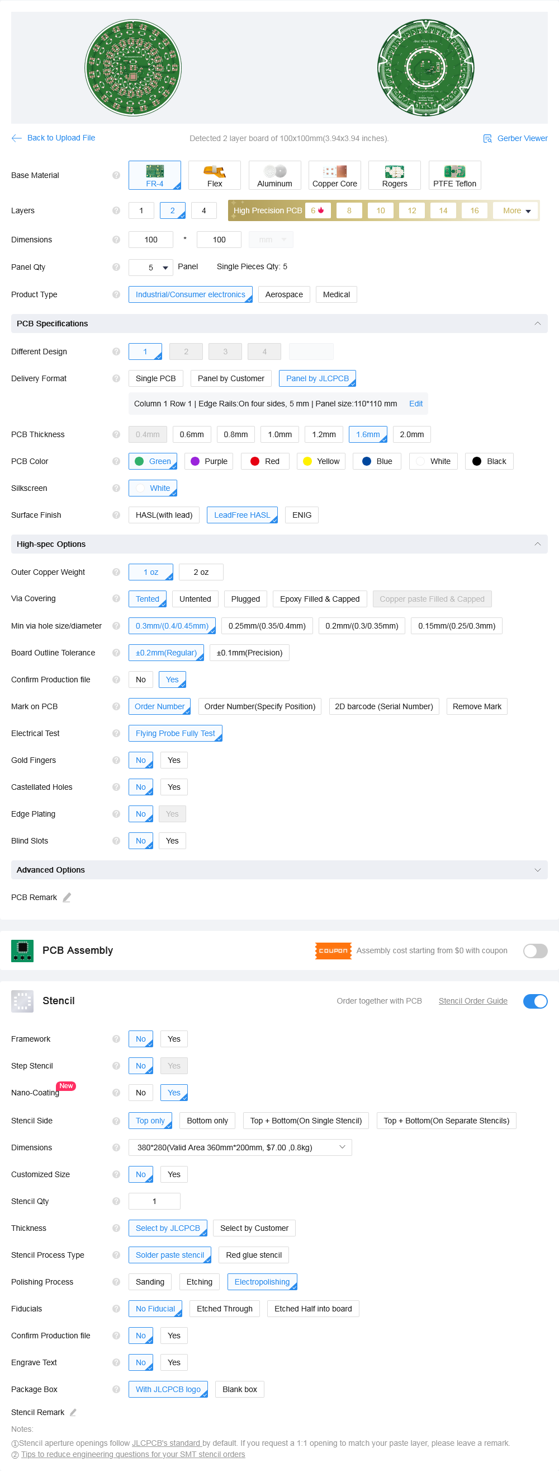Open tips to reduce engineering questions link
559x1471 pixels.
pos(133,1454)
